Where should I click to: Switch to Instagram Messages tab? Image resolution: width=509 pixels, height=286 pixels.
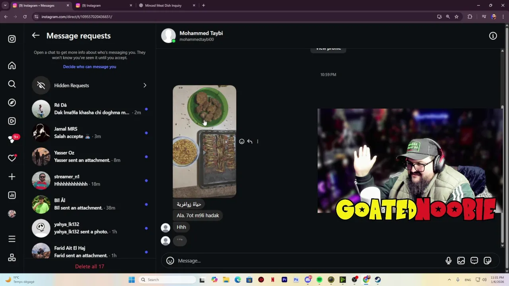tap(41, 6)
